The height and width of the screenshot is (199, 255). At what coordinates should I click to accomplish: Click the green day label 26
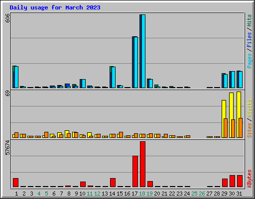point(202,194)
